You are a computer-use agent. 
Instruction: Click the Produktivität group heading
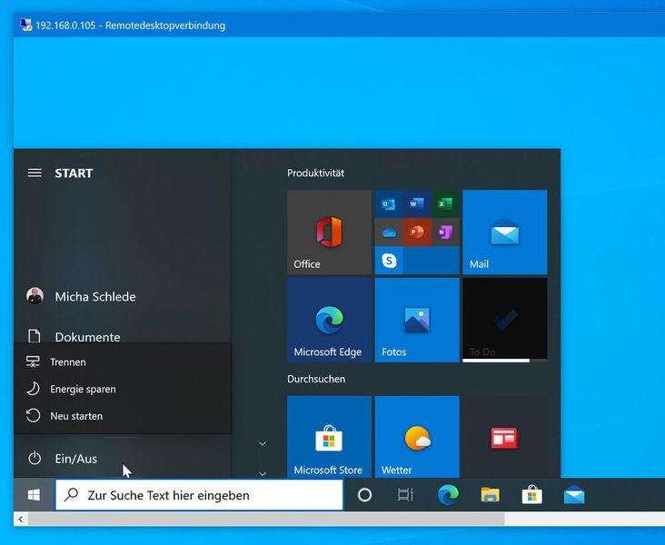(x=315, y=173)
